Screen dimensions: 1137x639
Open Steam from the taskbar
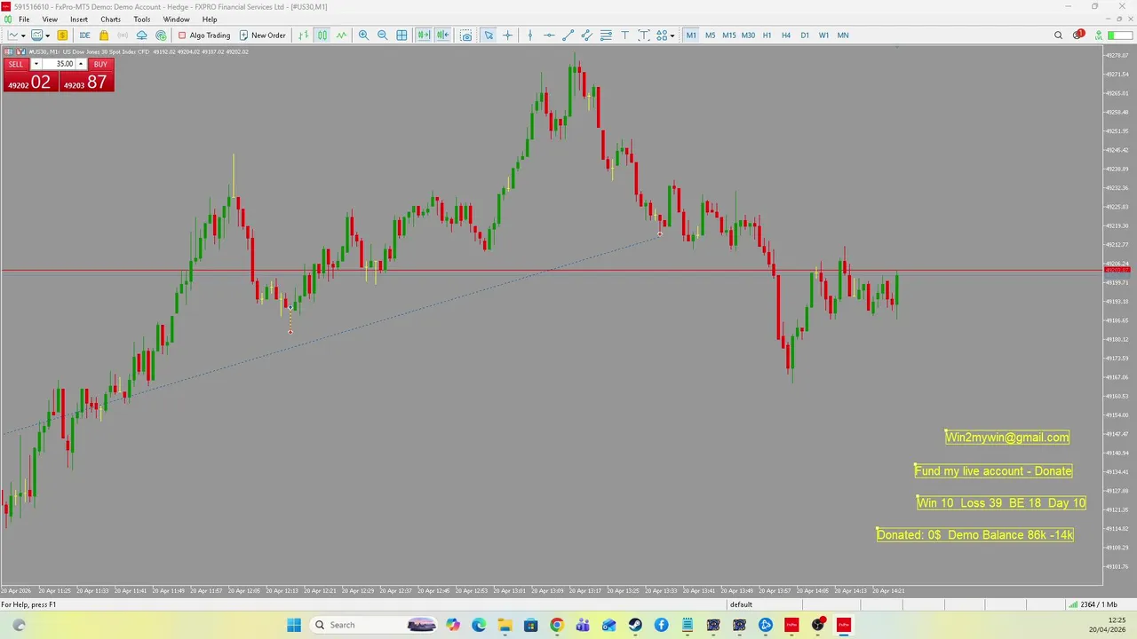635,625
